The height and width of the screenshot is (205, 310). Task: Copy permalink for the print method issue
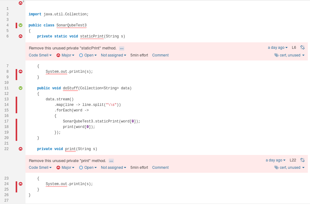pos(302,160)
